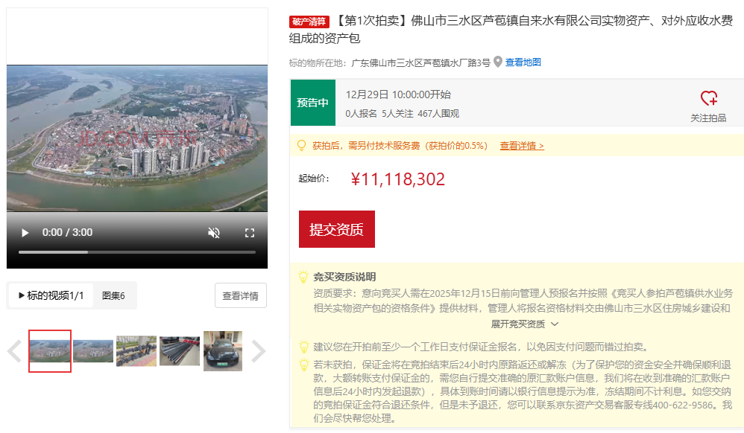Viewport: 744px width, 433px height.
Task: Click the auction title text 第1次拍卖
Action: 371,20
